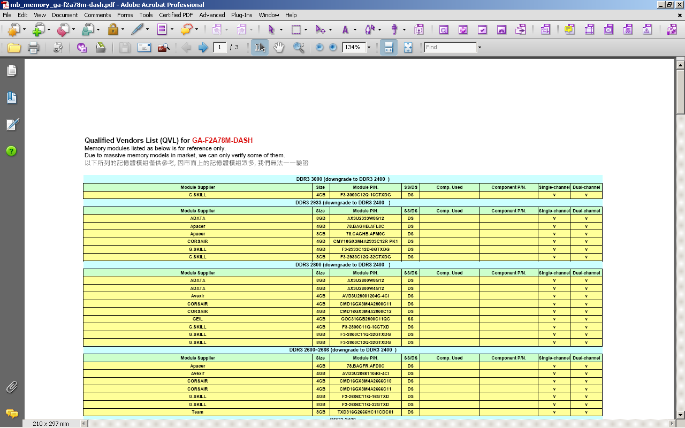
Task: Expand the Secure padlock dropdown arrow
Action: click(123, 30)
